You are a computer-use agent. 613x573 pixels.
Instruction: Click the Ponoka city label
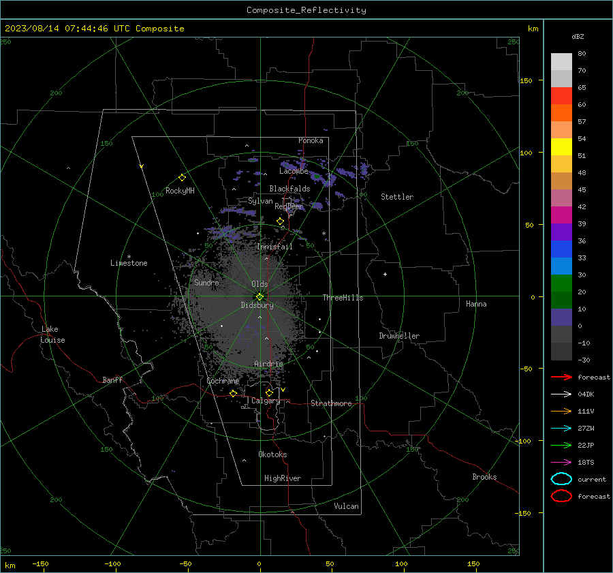pyautogui.click(x=311, y=140)
